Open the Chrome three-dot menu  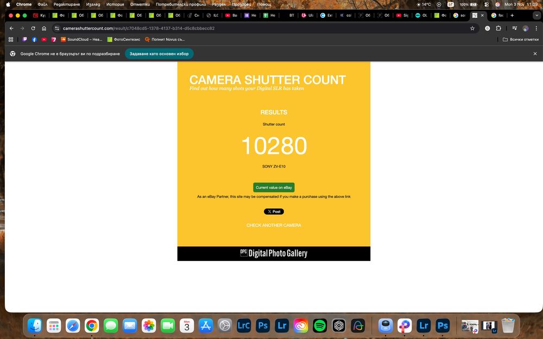[536, 28]
